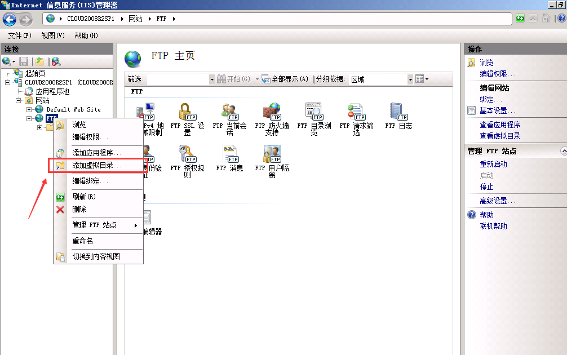Image resolution: width=567 pixels, height=355 pixels.
Task: Choose 删除 in the context menu
Action: pos(99,209)
